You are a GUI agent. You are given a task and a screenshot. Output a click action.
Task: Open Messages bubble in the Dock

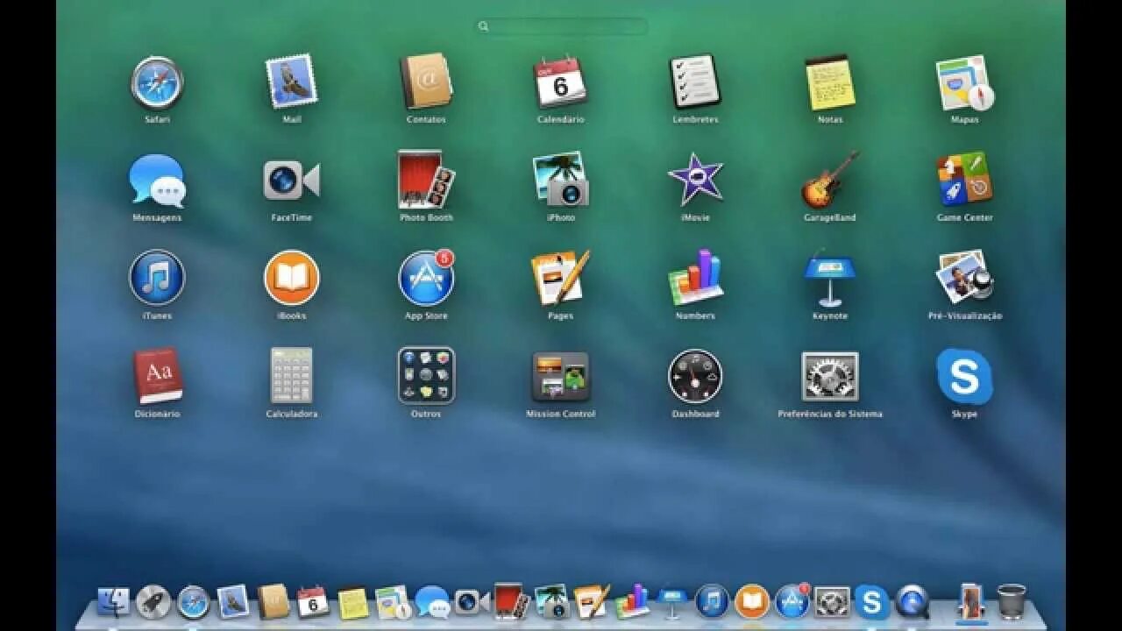tap(433, 602)
